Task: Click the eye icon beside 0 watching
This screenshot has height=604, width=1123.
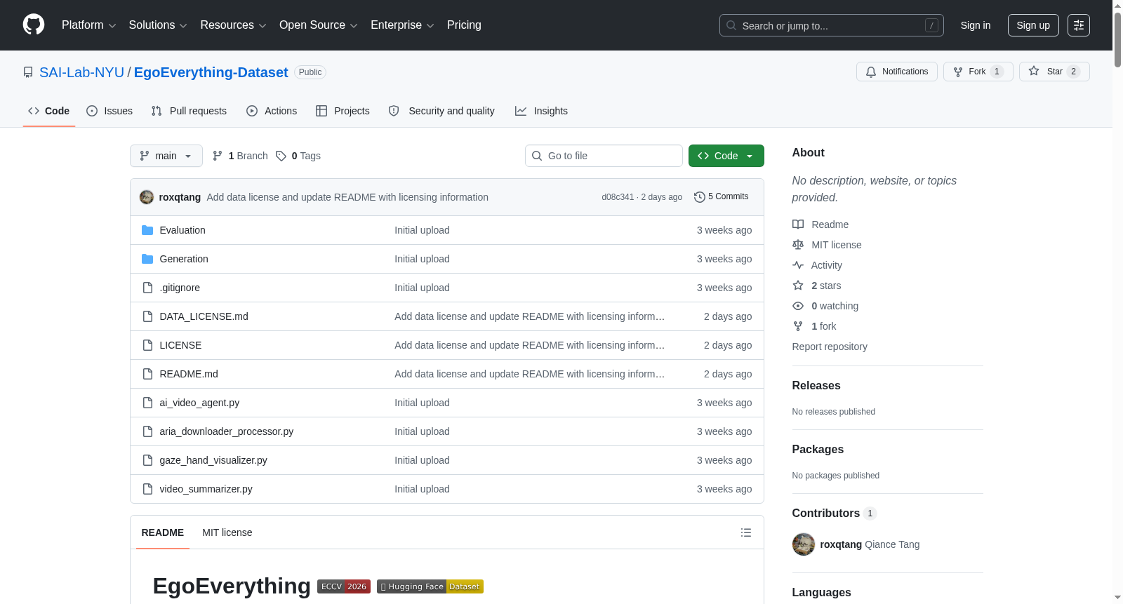Action: tap(798, 306)
